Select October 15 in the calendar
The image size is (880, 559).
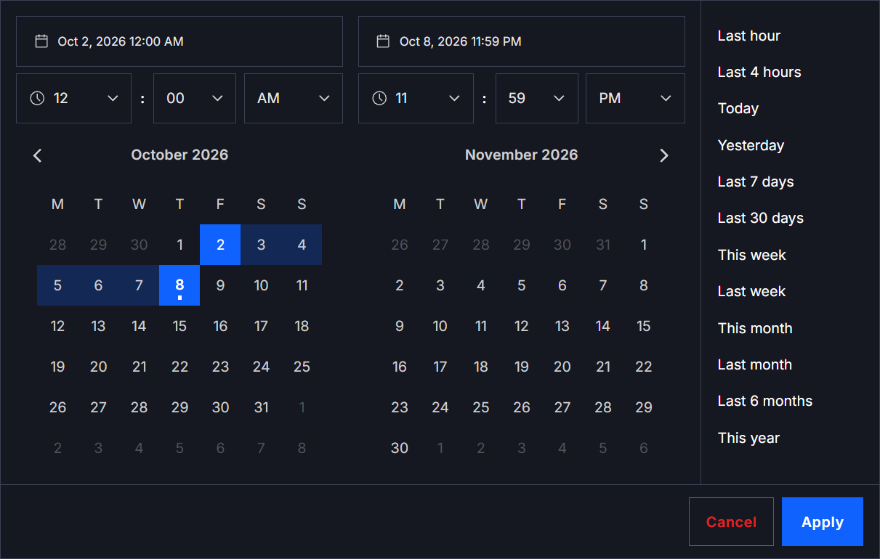[x=179, y=326]
